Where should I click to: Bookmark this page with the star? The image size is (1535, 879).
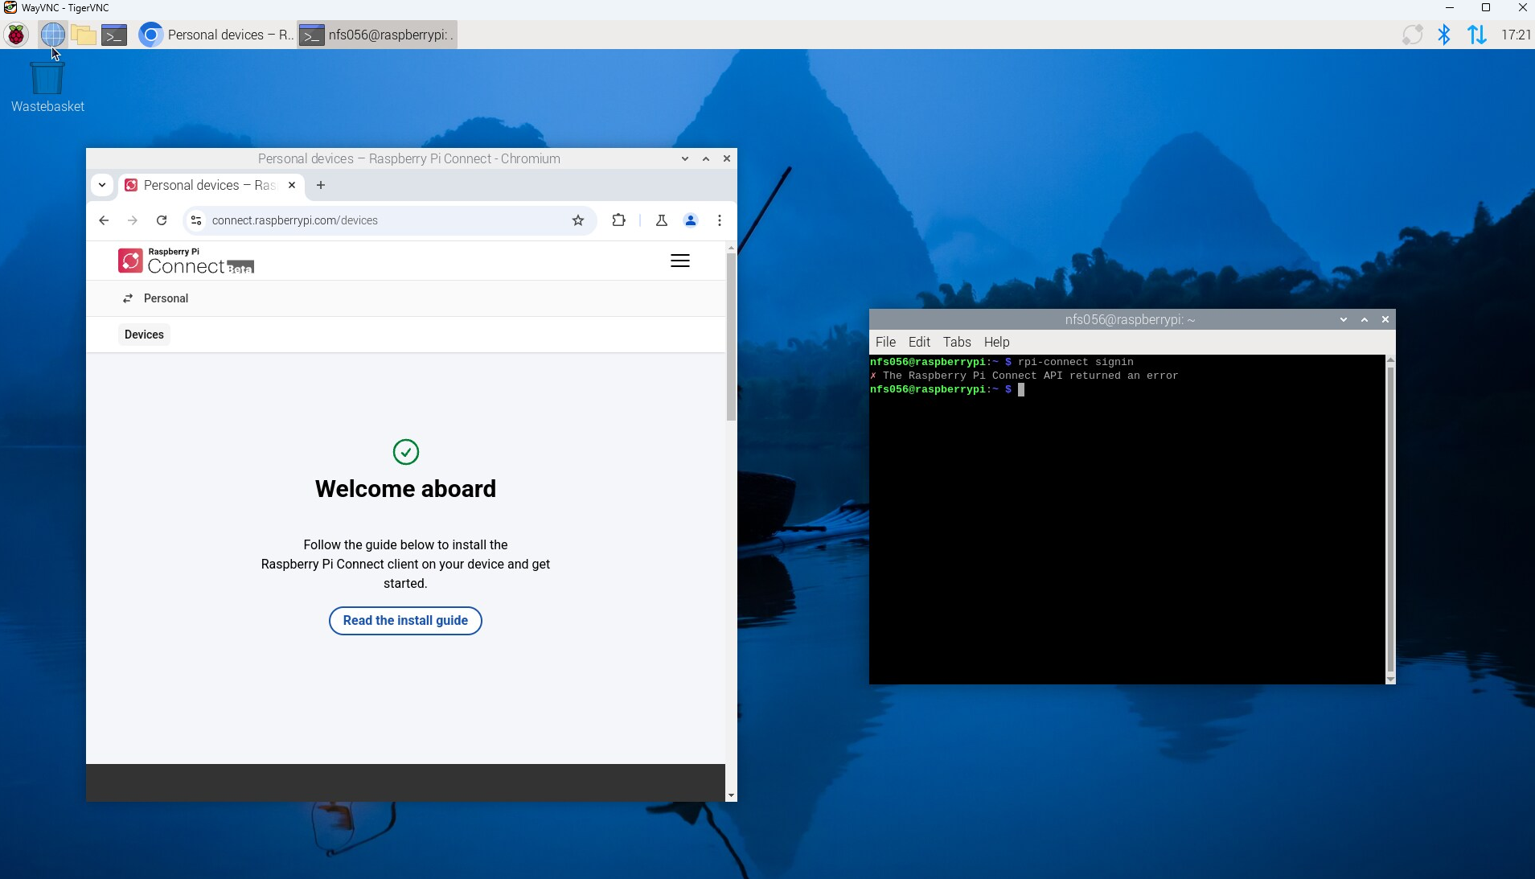pyautogui.click(x=578, y=220)
